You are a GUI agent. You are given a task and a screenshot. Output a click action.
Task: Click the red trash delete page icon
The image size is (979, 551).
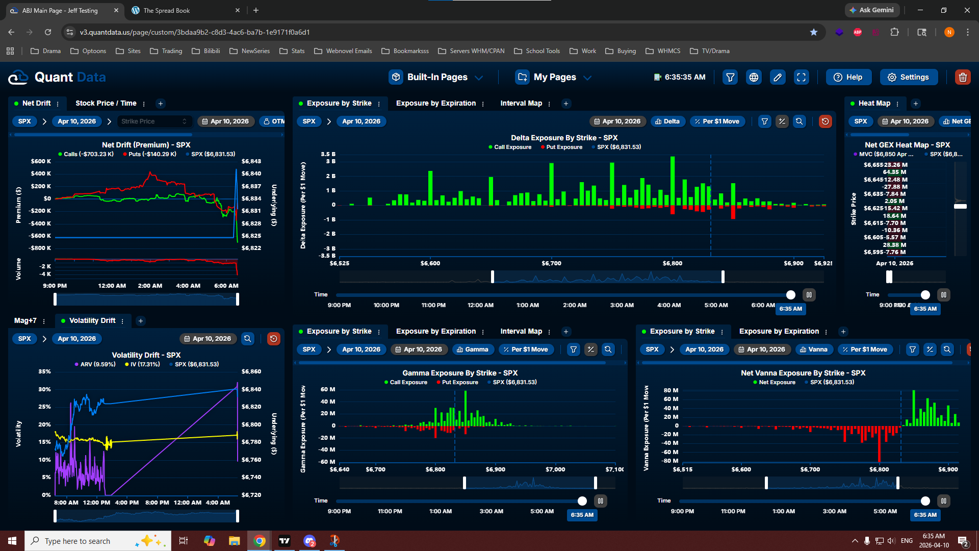tap(962, 78)
